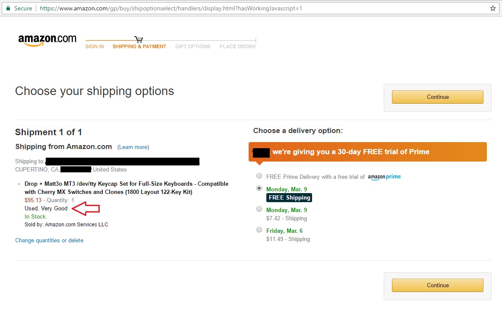502x311 pixels.
Task: Select the $7.42 shipping option
Action: tap(259, 209)
